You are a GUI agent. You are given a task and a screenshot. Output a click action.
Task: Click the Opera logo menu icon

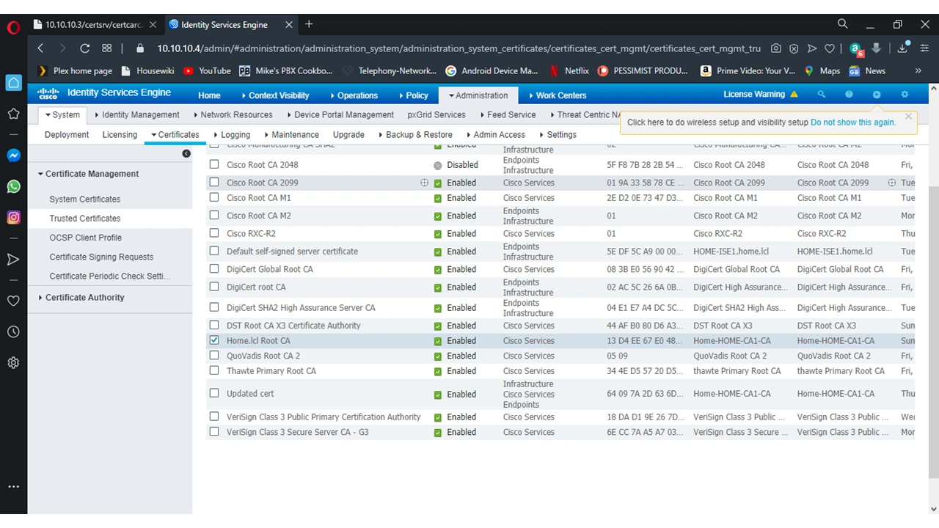[13, 28]
